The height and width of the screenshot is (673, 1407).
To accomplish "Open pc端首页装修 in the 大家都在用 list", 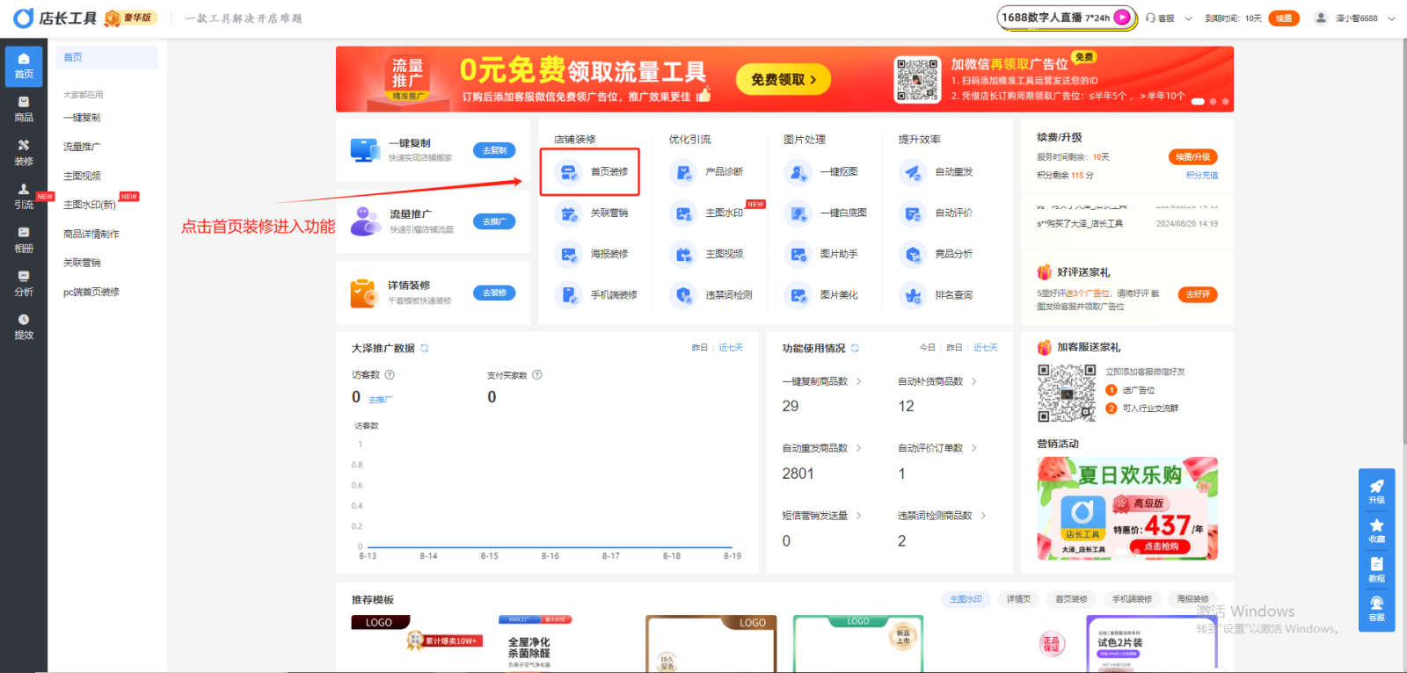I will pos(91,292).
